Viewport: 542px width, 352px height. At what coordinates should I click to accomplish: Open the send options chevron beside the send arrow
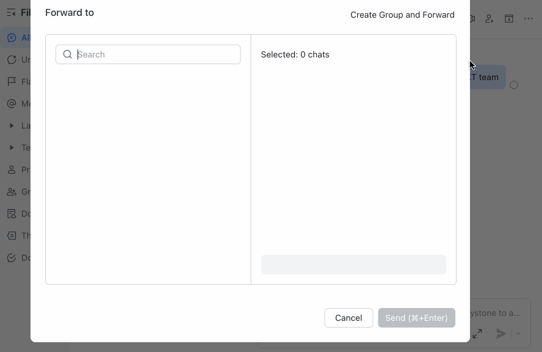(x=518, y=334)
